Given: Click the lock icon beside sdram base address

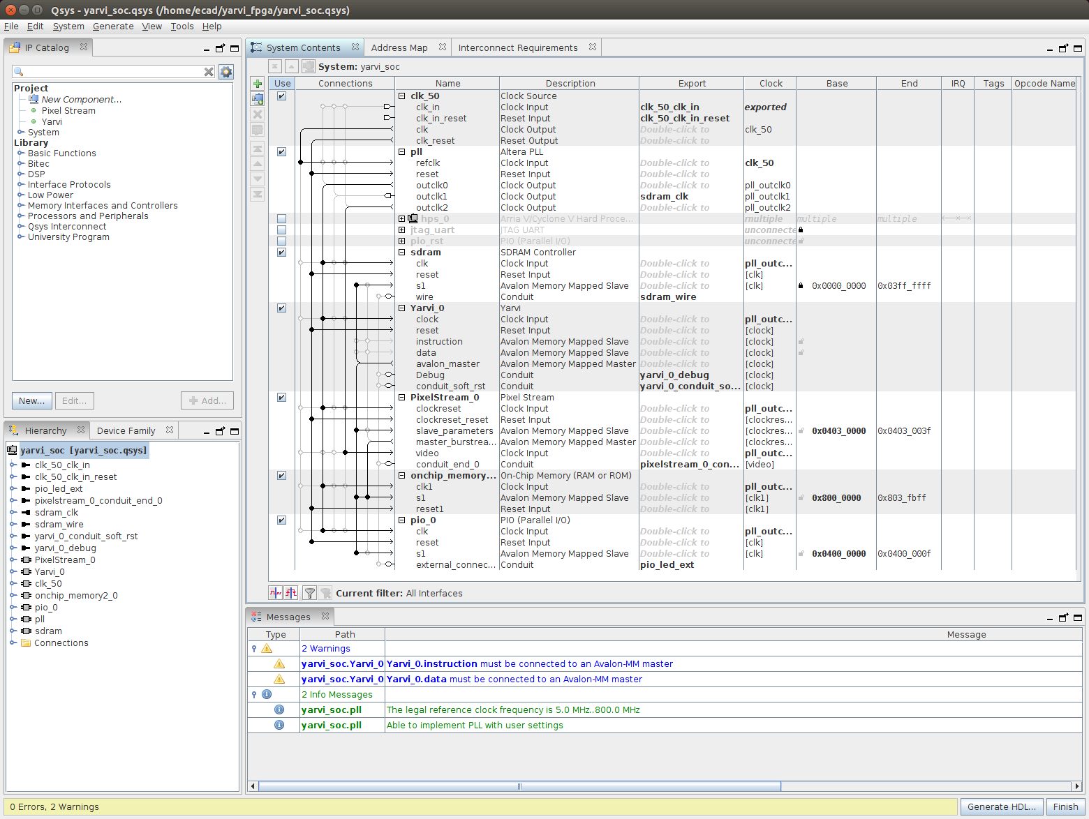Looking at the screenshot, I should click(801, 286).
